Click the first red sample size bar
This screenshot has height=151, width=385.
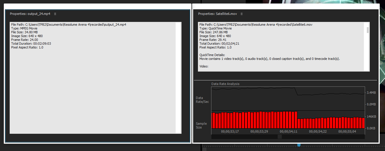point(213,120)
